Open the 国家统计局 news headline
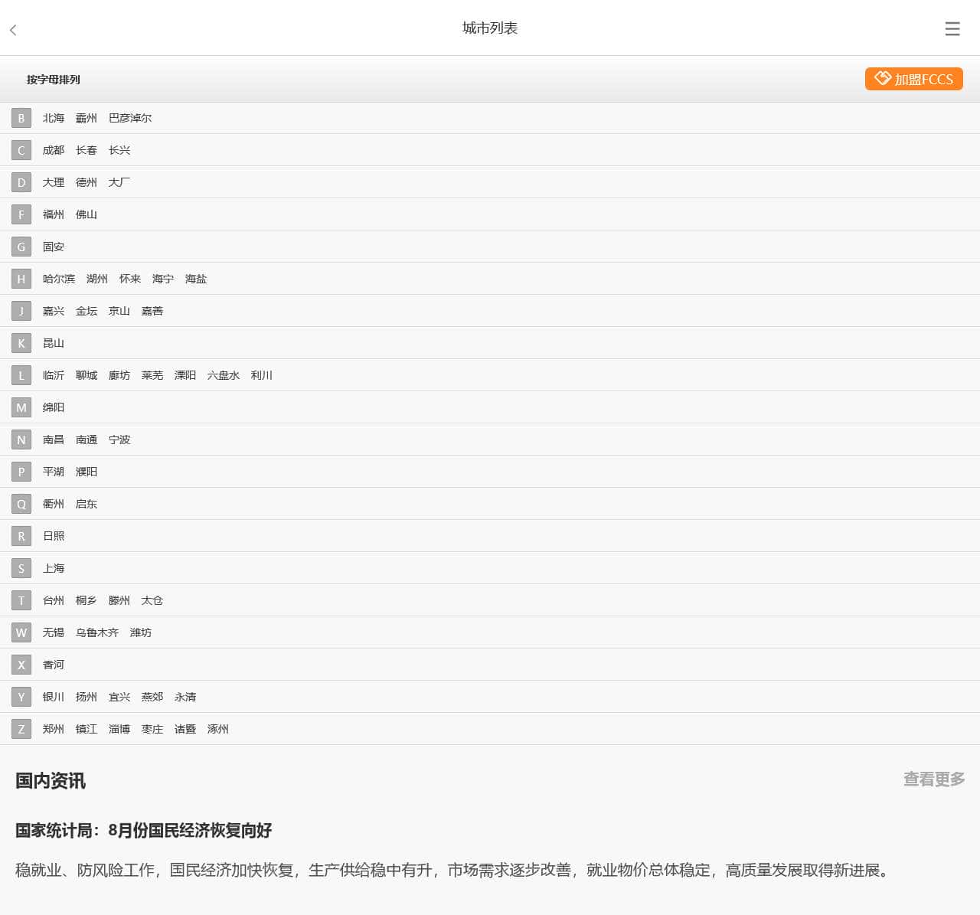This screenshot has height=915, width=980. (x=144, y=831)
